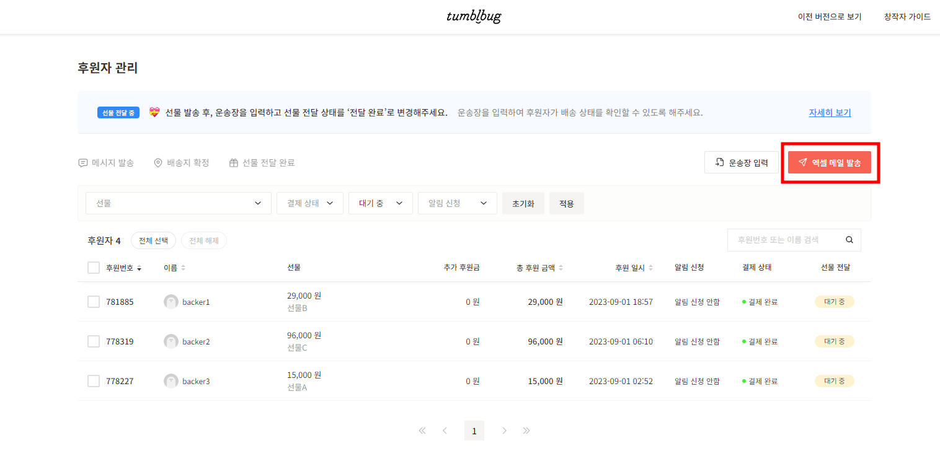This screenshot has height=469, width=940.
Task: Click backer2's avatar icon
Action: [171, 341]
